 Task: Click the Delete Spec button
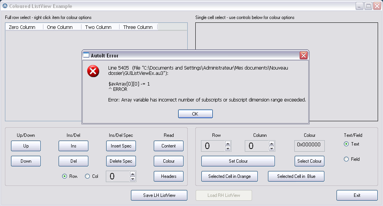(121, 161)
